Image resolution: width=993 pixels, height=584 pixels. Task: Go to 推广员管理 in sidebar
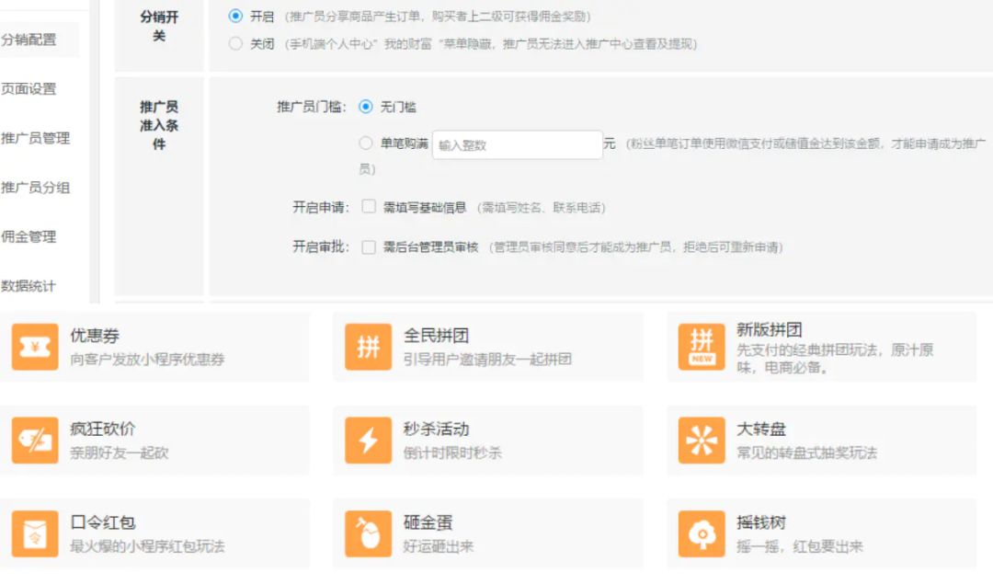point(36,138)
